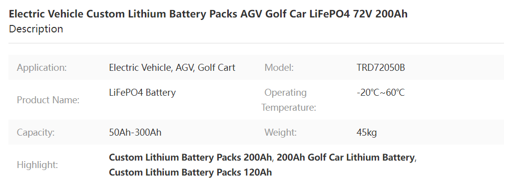Select the 45kg weight value
This screenshot has width=512, height=189.
[x=367, y=132]
